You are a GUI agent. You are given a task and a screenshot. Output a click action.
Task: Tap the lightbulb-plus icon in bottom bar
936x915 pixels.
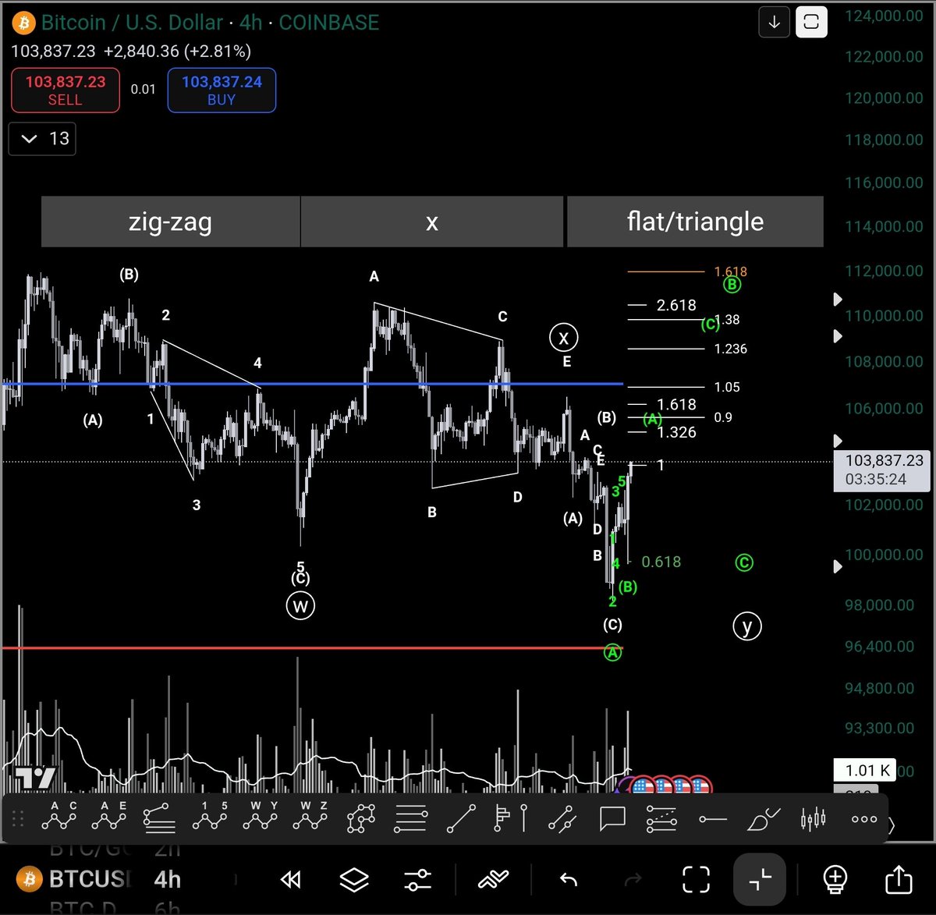coord(835,879)
